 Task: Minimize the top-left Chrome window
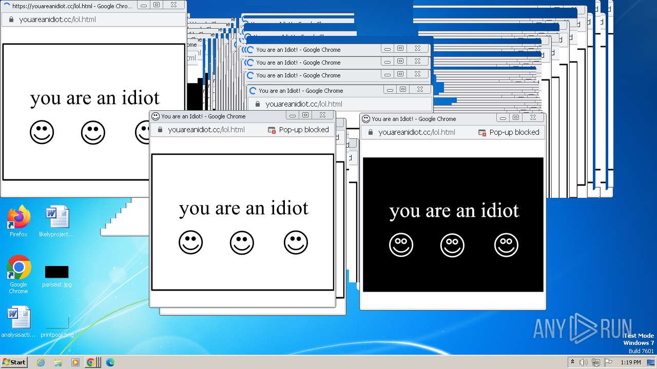tap(144, 5)
